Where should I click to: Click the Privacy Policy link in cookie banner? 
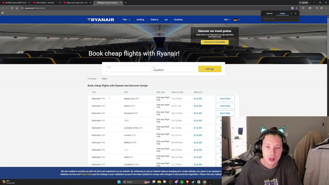[x=86, y=174]
